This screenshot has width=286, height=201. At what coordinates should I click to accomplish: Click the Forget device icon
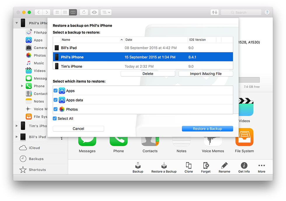click(x=206, y=166)
